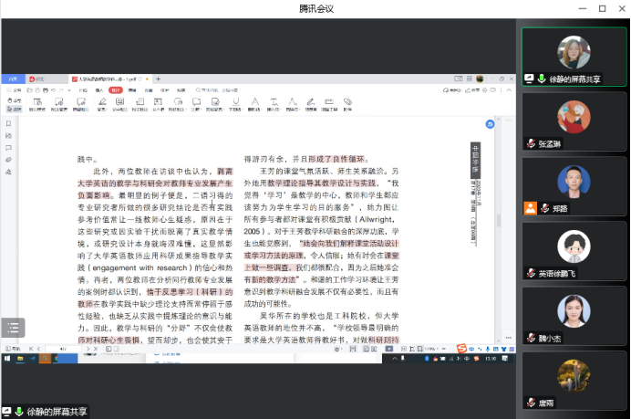Click the Sogou input method icon
Screen dimensions: 631x419
pyautogui.click(x=462, y=349)
